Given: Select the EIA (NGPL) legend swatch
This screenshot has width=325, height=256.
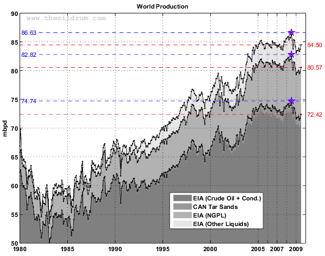Looking at the screenshot, I should coord(183,215).
